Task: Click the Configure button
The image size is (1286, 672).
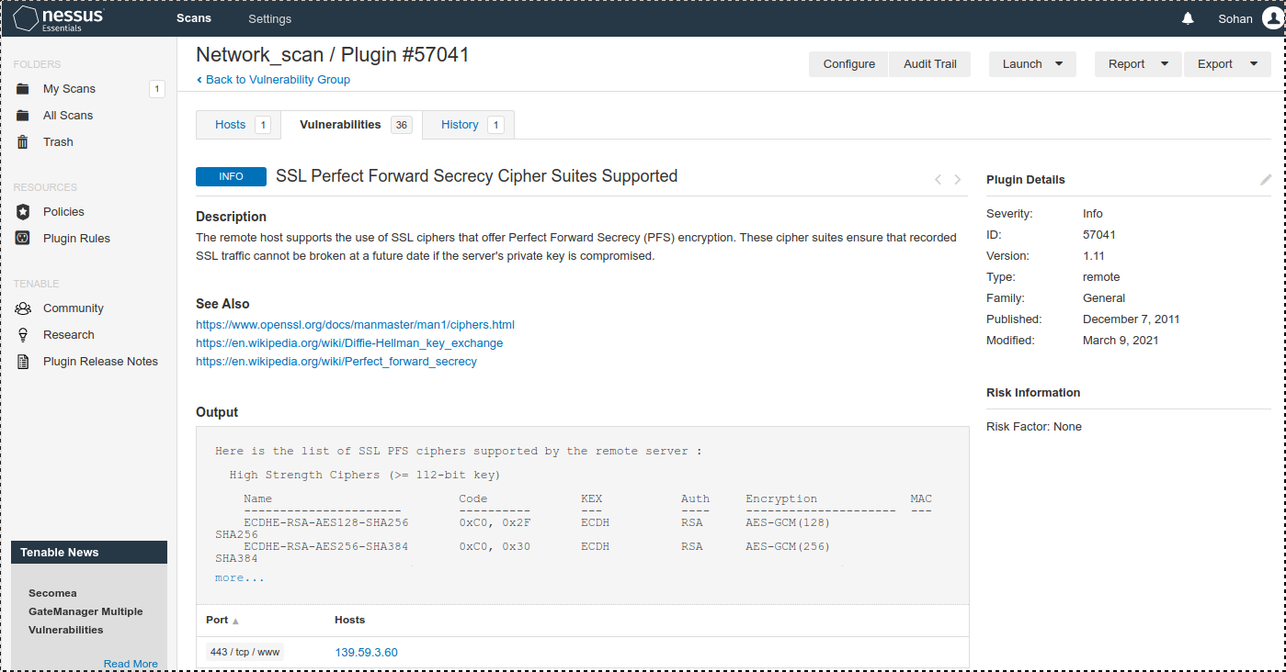Action: click(848, 64)
